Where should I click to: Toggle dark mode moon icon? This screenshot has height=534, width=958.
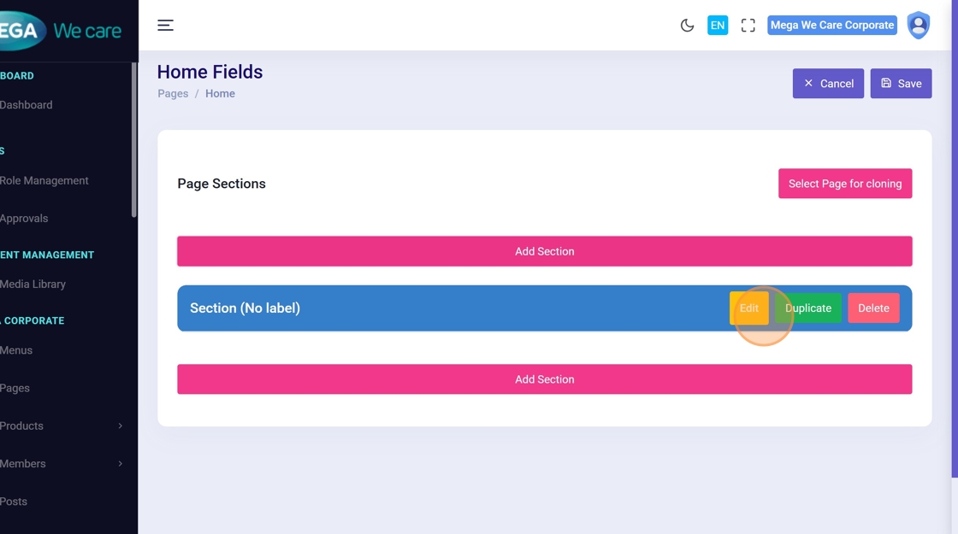tap(687, 26)
